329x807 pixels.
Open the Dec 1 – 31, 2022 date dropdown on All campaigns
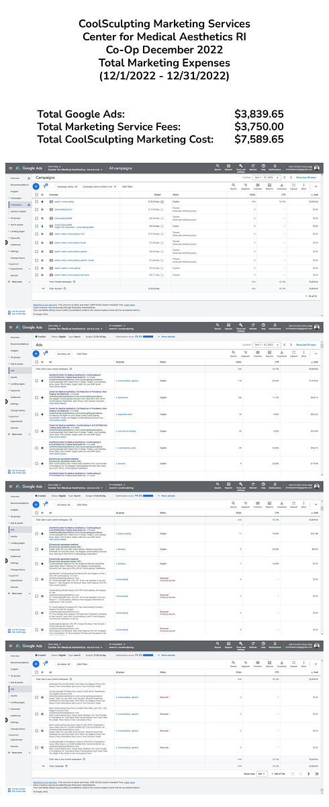click(x=267, y=178)
